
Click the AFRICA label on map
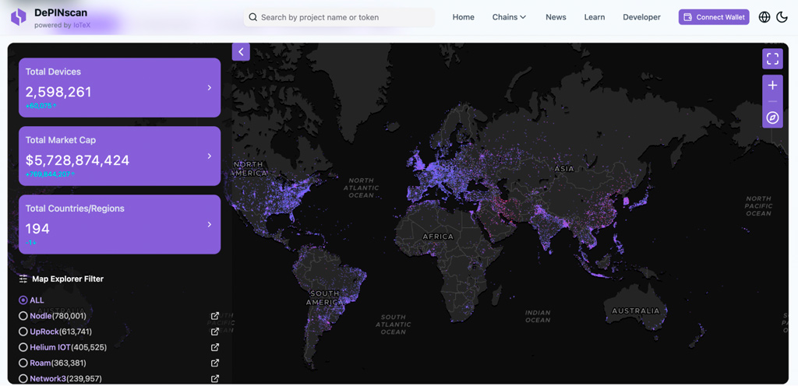point(438,237)
